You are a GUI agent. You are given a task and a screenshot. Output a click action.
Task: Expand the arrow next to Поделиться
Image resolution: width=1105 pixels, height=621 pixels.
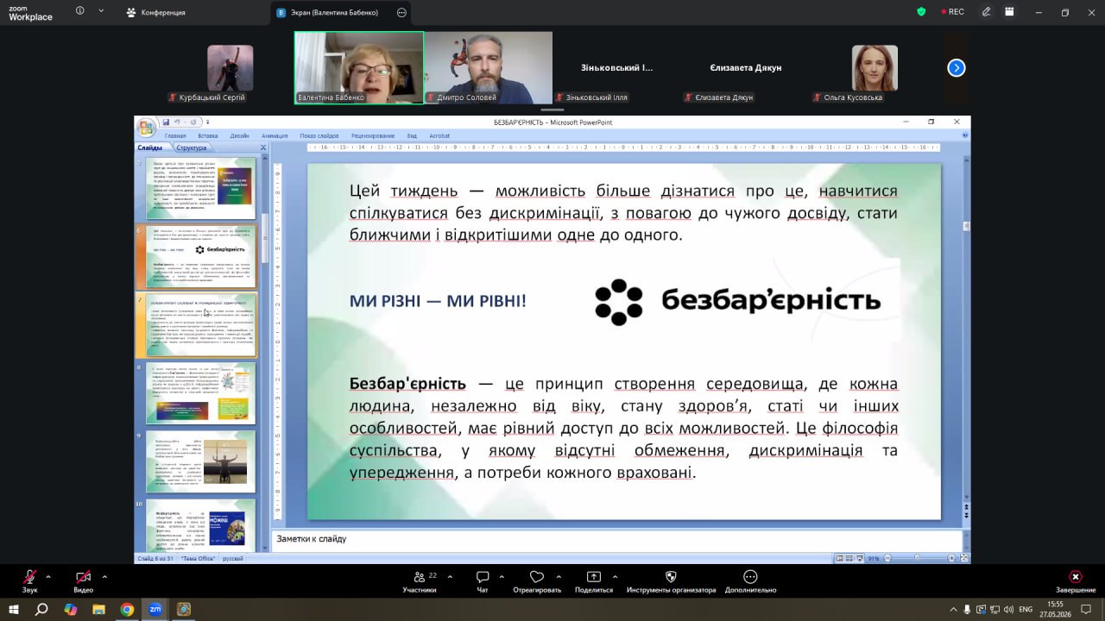click(614, 577)
